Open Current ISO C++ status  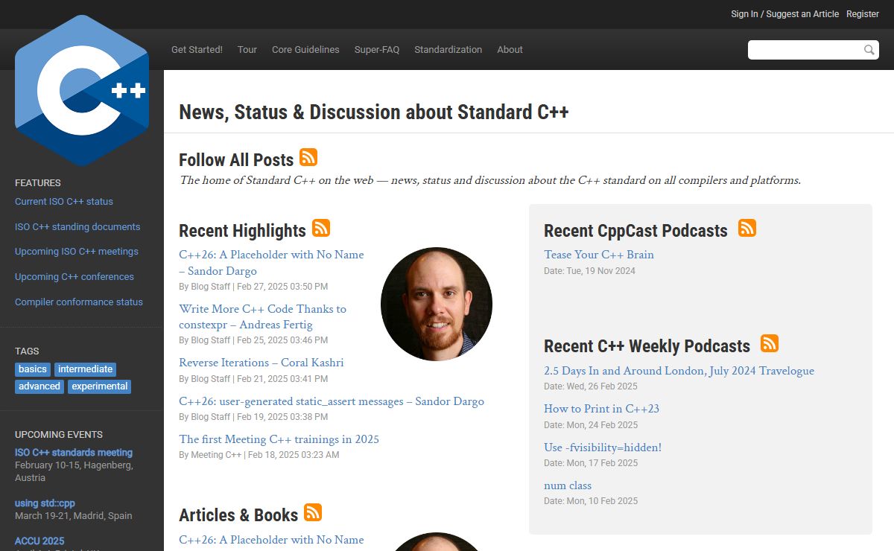pos(64,202)
